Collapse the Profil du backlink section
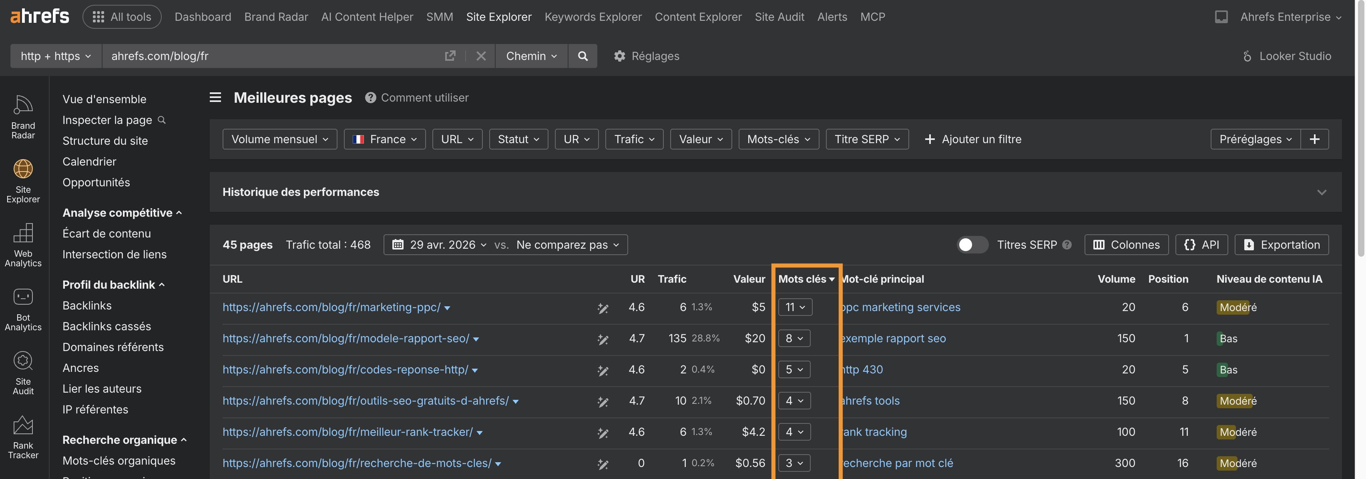 coord(113,285)
